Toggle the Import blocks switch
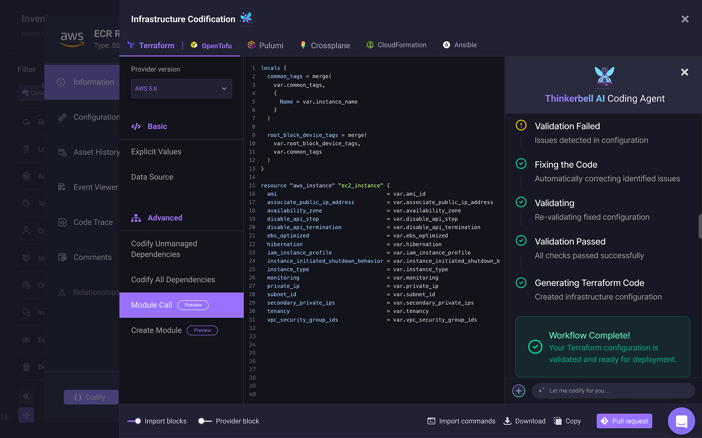Image resolution: width=702 pixels, height=438 pixels. [x=134, y=421]
